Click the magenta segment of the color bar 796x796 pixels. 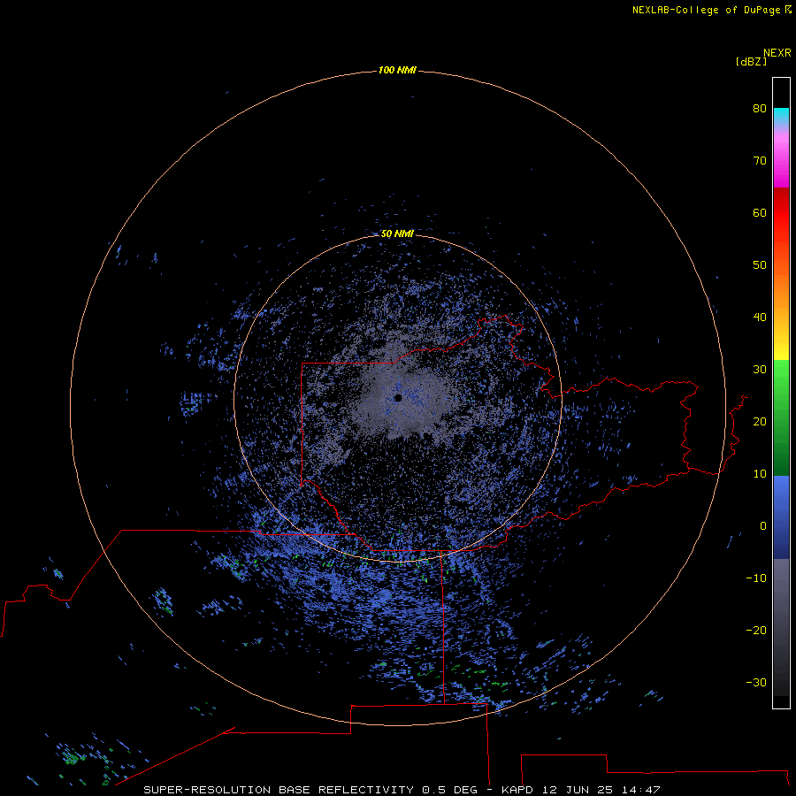781,162
